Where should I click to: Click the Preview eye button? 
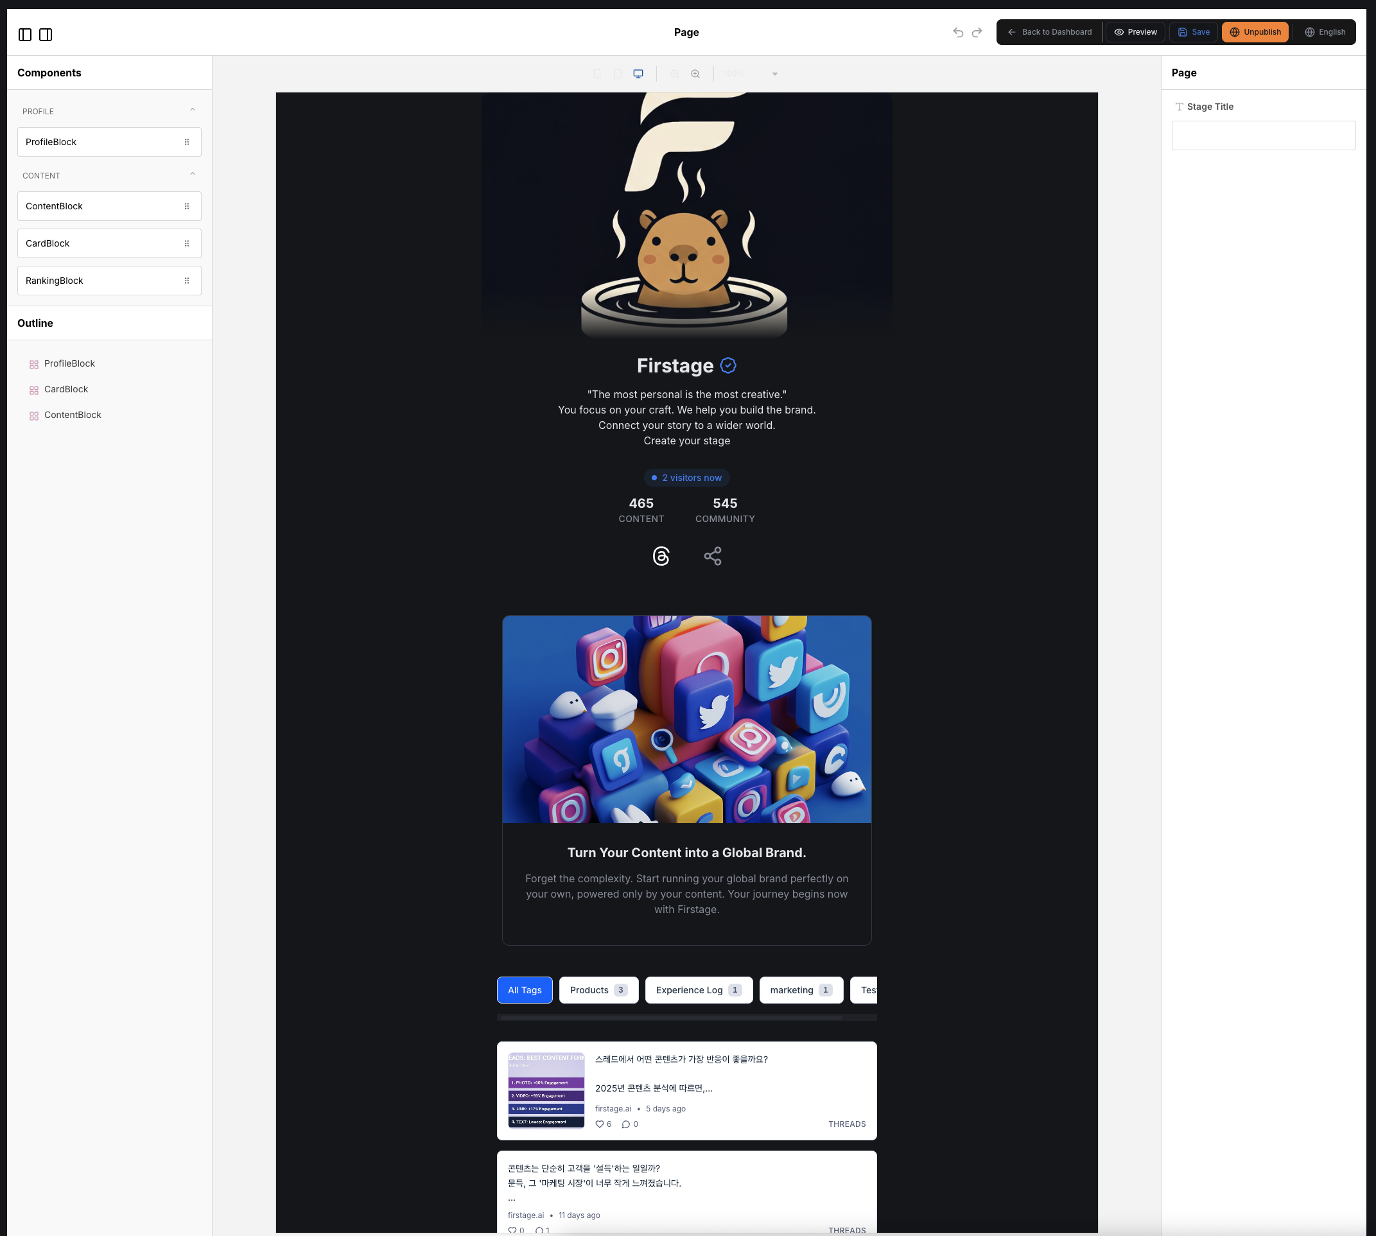1136,32
